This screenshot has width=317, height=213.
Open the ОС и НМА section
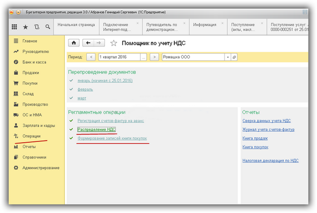tap(32, 115)
